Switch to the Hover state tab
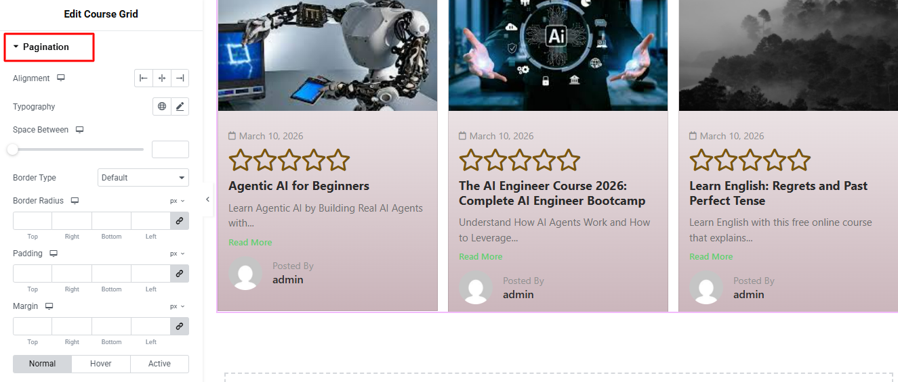 (101, 364)
